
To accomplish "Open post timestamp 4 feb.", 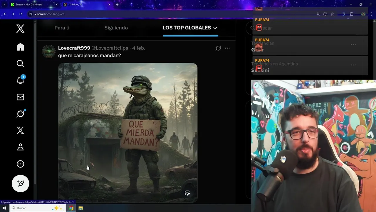I will [139, 48].
